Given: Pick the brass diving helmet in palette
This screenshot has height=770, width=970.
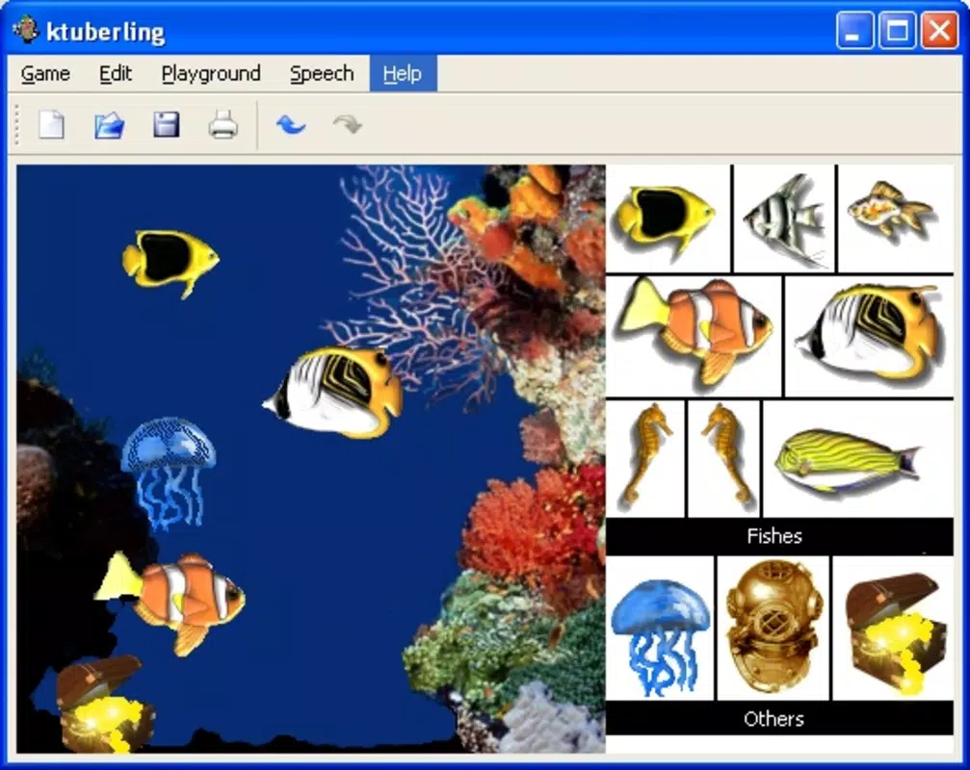Looking at the screenshot, I should 773,626.
